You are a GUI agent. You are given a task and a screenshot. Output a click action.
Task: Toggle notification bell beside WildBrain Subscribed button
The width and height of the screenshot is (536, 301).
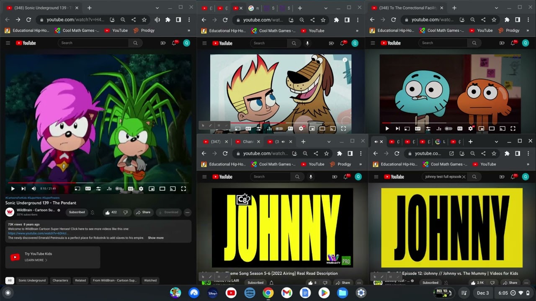[93, 212]
